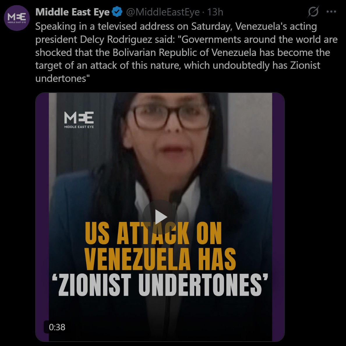Click the woman's glasses in video thumbnail
Viewport: 346px width, 346px height.
coord(171,116)
